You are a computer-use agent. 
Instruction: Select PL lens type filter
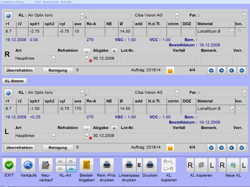(x=60, y=169)
